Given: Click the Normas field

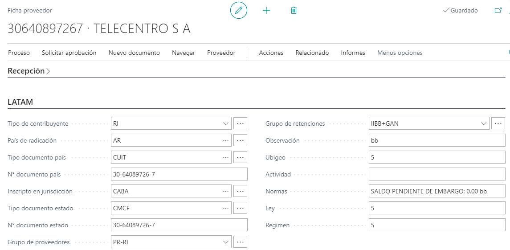Looking at the screenshot, I should (437, 191).
